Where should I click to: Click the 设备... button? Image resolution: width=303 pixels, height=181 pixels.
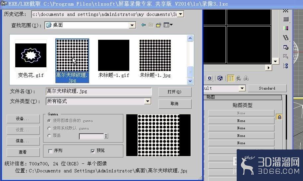tap(23, 119)
